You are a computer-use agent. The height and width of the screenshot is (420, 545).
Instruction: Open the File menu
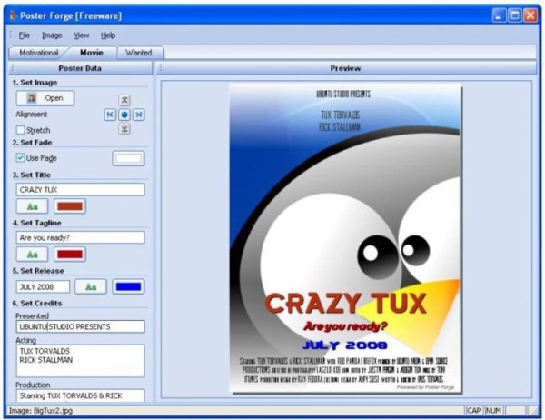(x=25, y=35)
